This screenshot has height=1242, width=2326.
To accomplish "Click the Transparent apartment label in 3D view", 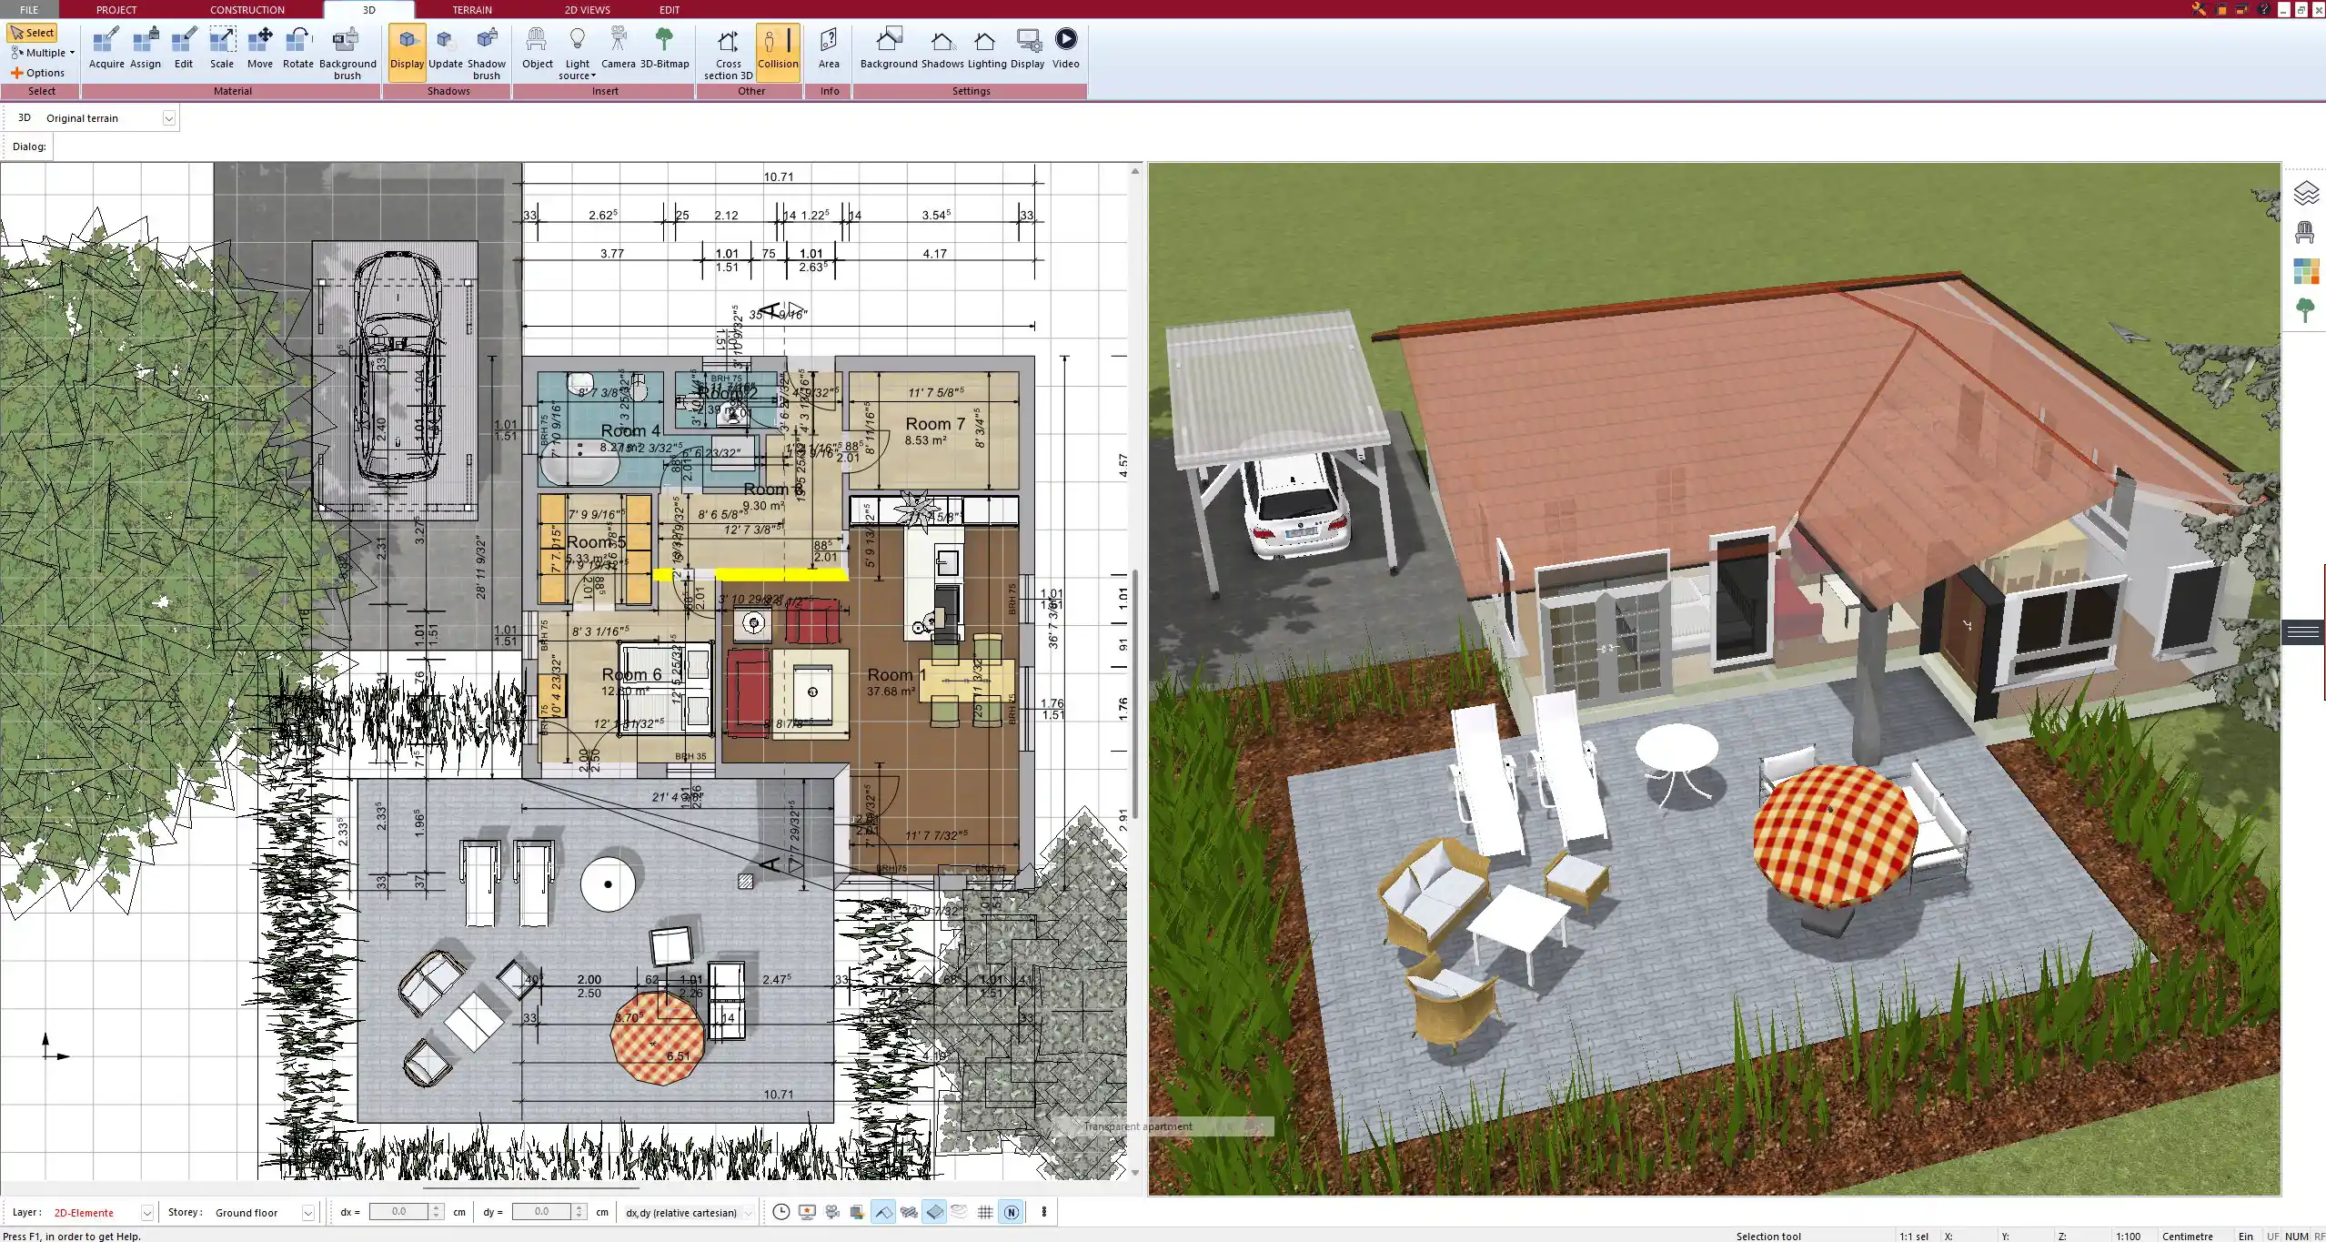I will (1137, 1126).
